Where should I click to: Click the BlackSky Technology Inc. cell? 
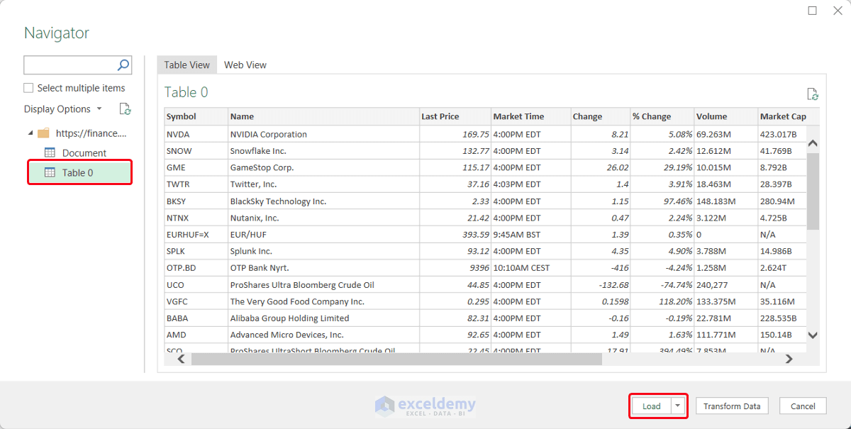point(324,201)
